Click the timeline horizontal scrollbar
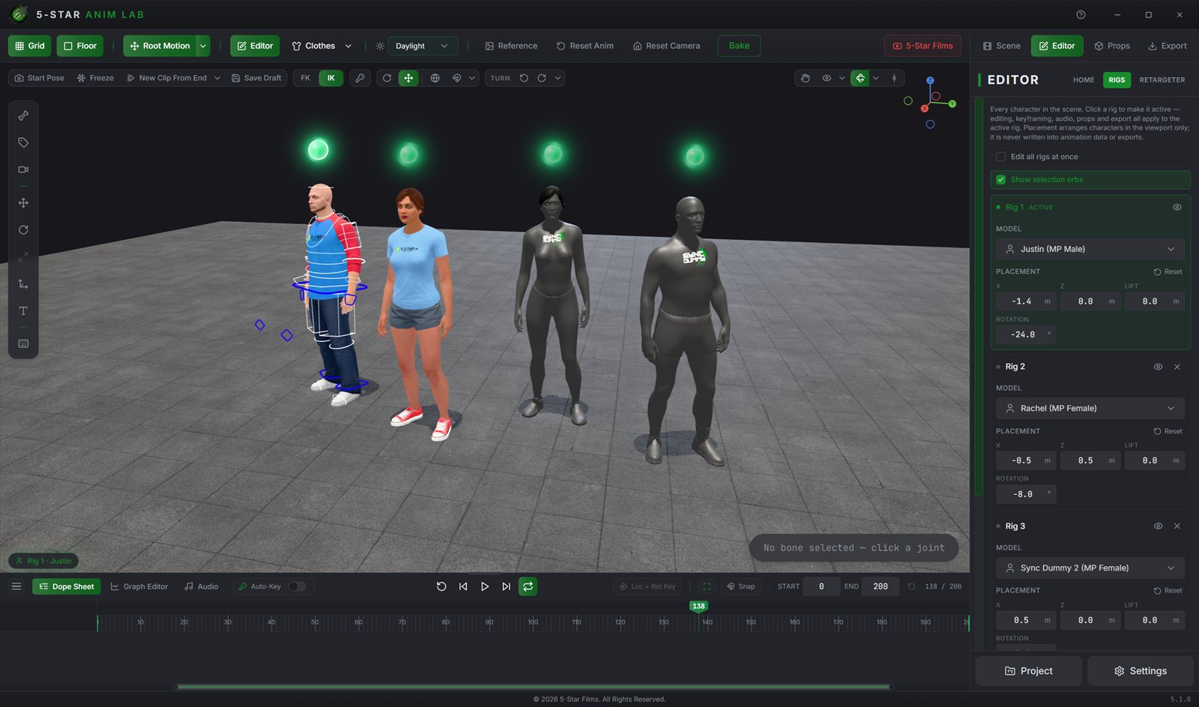This screenshot has height=707, width=1199. pyautogui.click(x=533, y=687)
